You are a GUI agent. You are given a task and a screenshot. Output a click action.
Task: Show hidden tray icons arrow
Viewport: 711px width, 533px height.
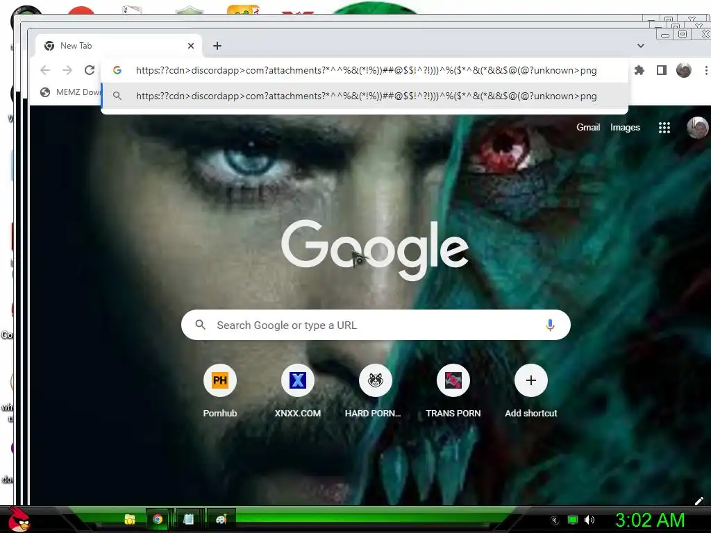click(x=554, y=521)
